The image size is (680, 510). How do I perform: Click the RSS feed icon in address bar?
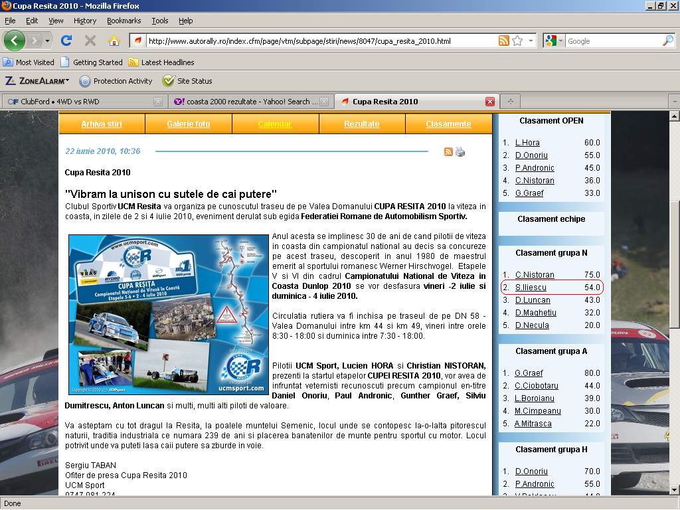pos(504,41)
